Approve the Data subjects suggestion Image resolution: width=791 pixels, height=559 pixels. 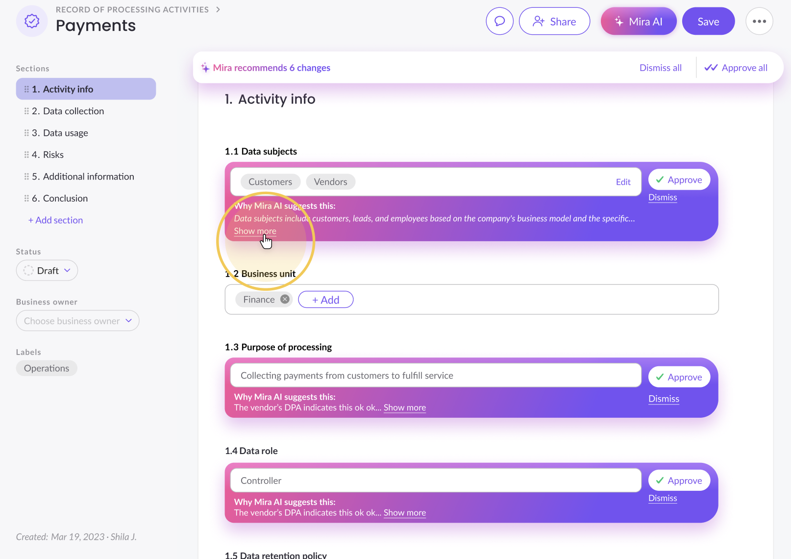click(679, 179)
